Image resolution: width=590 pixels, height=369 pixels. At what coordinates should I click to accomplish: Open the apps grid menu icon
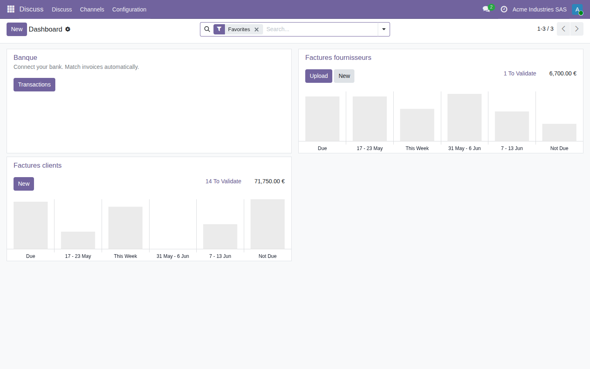point(11,9)
